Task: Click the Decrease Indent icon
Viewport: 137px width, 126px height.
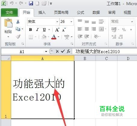Action: pyautogui.click(x=80, y=37)
